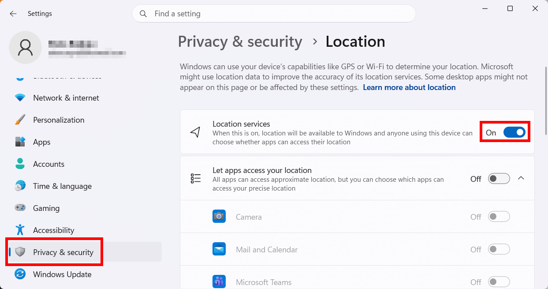Click the Windows Update sync icon
The height and width of the screenshot is (289, 548).
pos(20,274)
